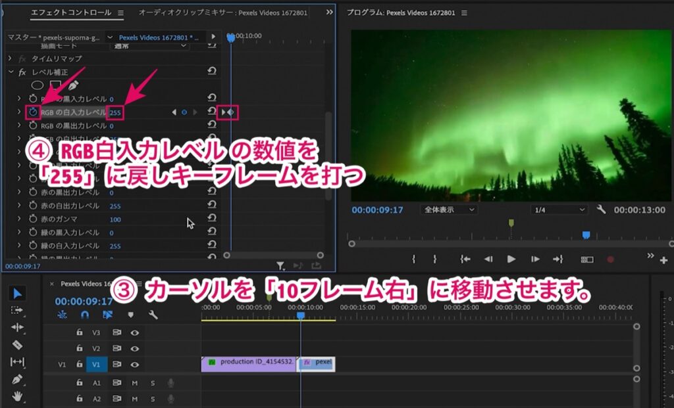Solo audio track A2

point(153,399)
